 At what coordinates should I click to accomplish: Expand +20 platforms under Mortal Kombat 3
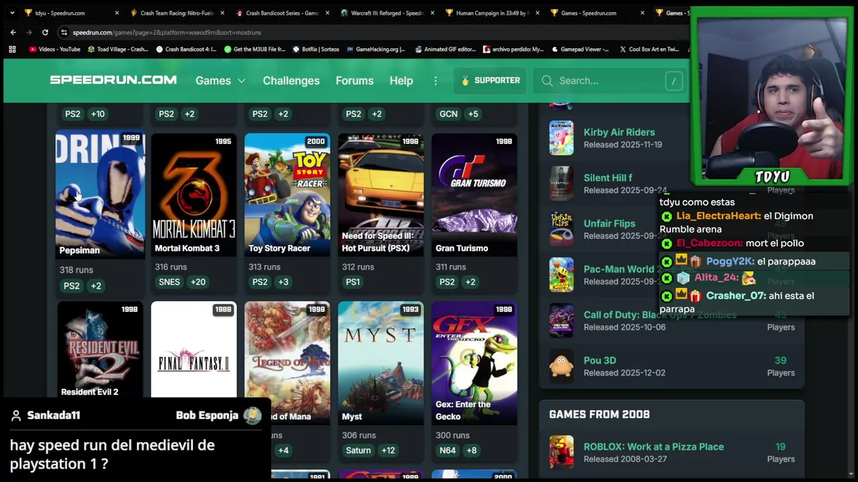[198, 282]
